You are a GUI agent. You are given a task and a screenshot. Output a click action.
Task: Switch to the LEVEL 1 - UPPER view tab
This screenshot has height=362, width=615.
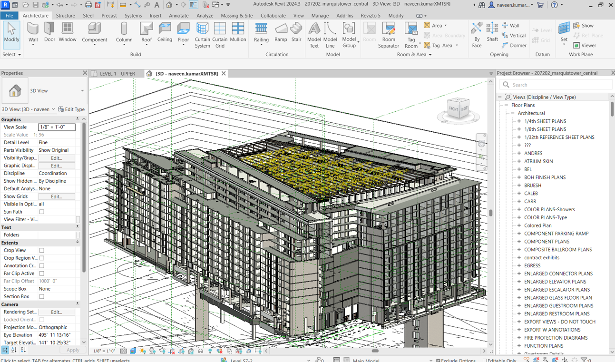(117, 74)
